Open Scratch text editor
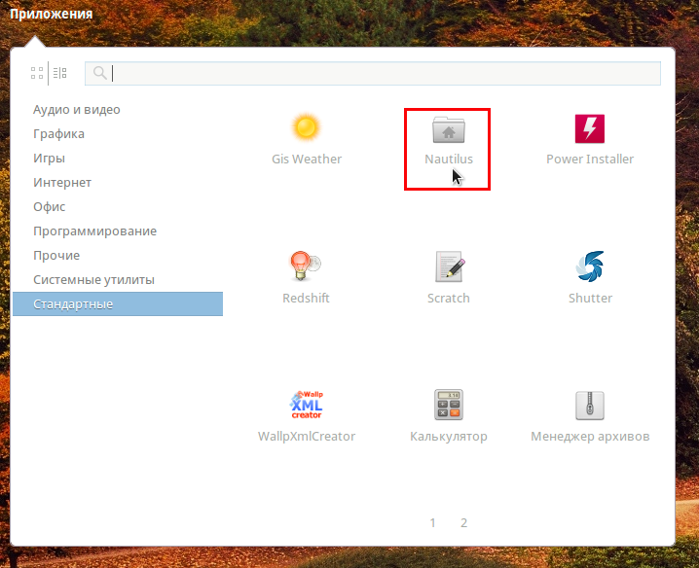The height and width of the screenshot is (568, 699). pyautogui.click(x=449, y=277)
